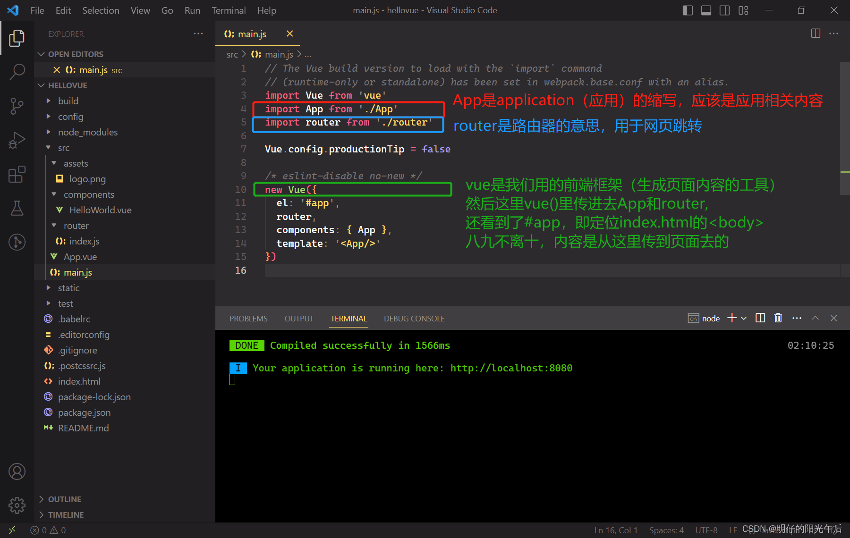
Task: Open the localhost:8080 link in terminal
Action: click(511, 368)
